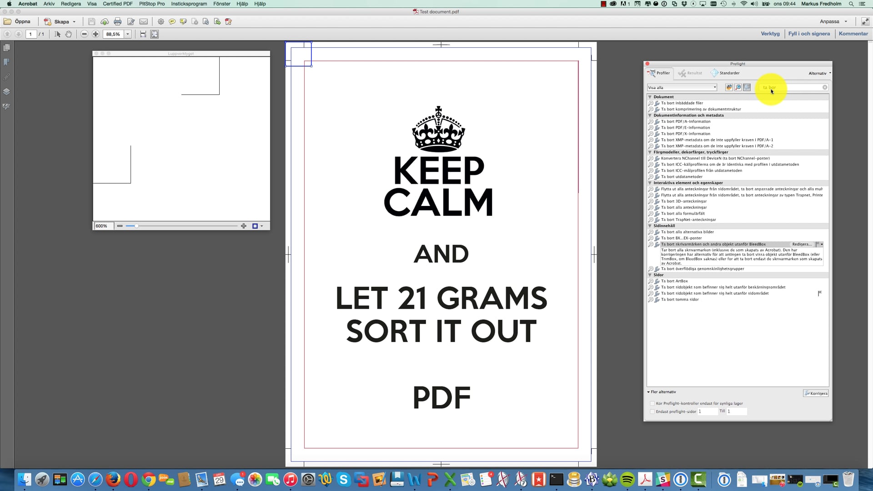
Task: Click the fit full page icon
Action: 155,34
